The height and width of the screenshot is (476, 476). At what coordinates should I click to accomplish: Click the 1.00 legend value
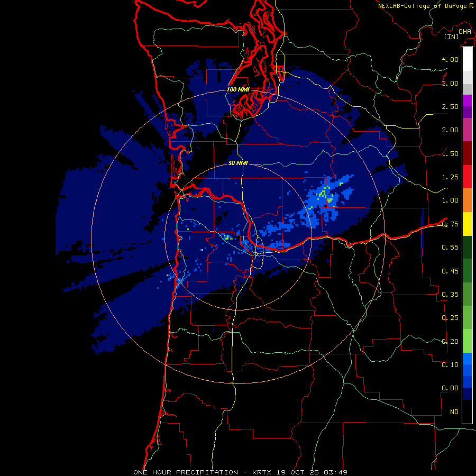[x=450, y=200]
